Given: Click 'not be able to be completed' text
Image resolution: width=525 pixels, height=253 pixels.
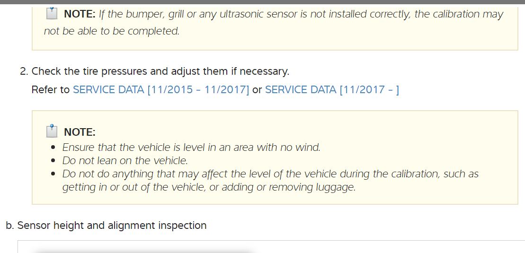Looking at the screenshot, I should pyautogui.click(x=112, y=32).
